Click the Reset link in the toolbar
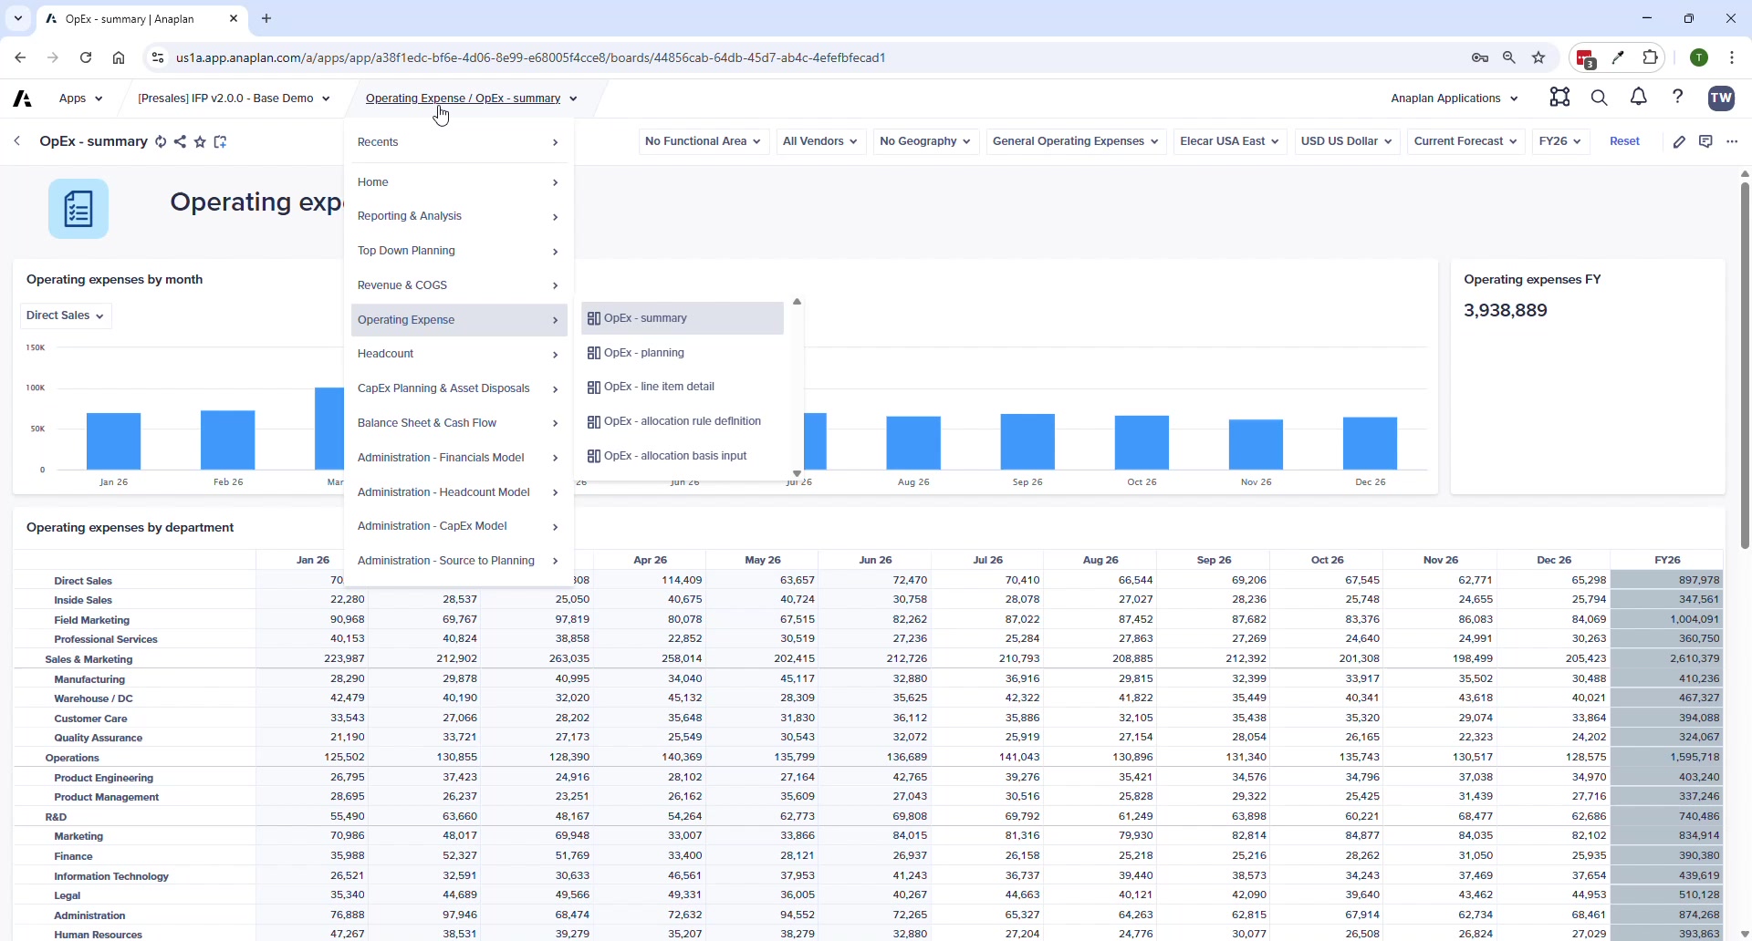Viewport: 1752px width, 941px height. (x=1625, y=141)
